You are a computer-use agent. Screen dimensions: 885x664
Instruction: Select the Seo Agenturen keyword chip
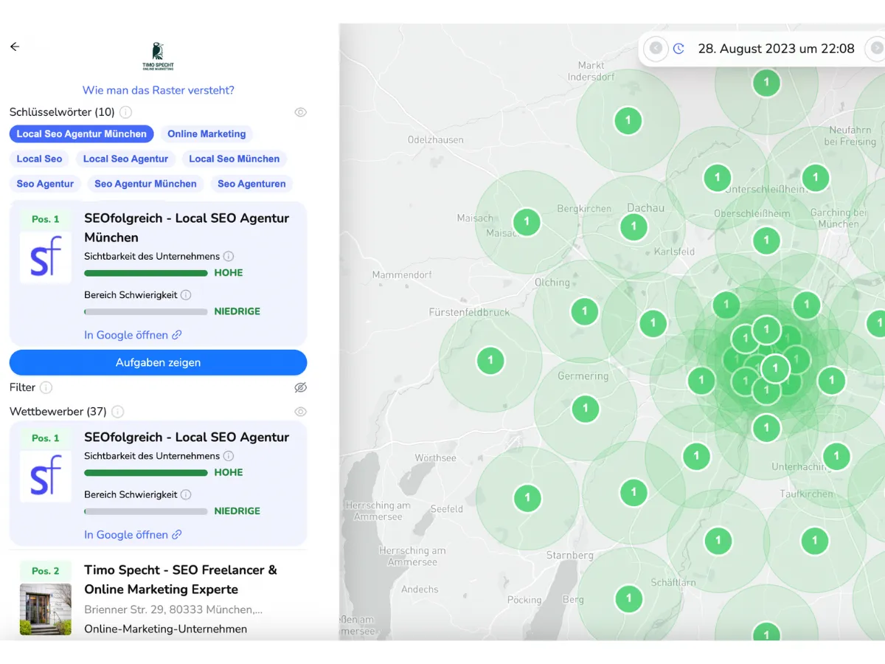click(251, 184)
